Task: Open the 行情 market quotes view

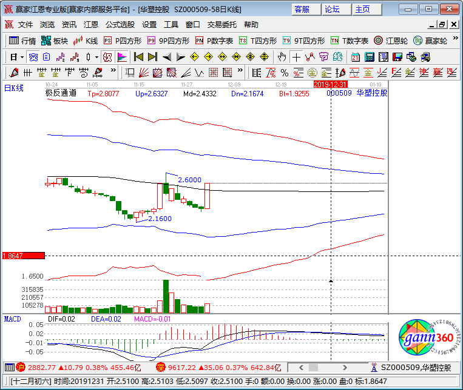Action: pos(22,41)
